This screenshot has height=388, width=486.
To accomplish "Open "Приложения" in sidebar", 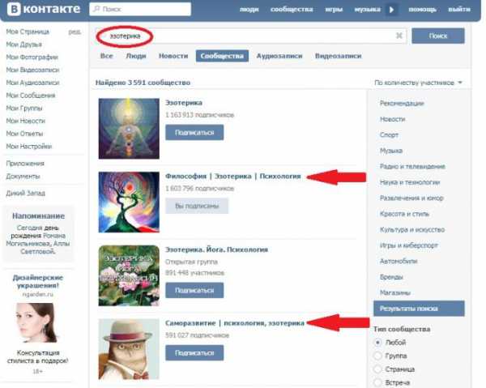I will coord(25,164).
